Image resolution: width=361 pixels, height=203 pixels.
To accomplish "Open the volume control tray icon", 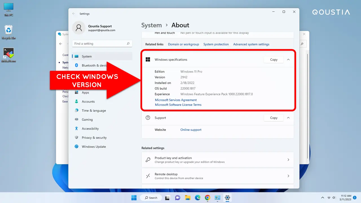I will pos(334,198).
